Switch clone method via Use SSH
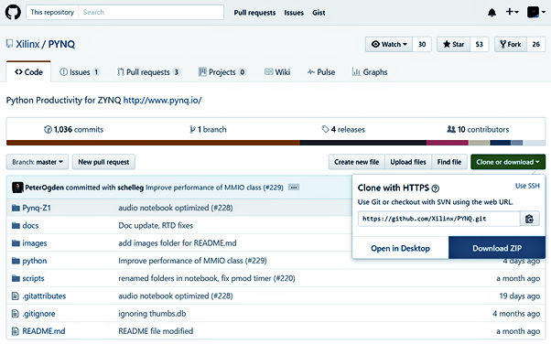Screen dimensions: 551x344 pos(527,186)
